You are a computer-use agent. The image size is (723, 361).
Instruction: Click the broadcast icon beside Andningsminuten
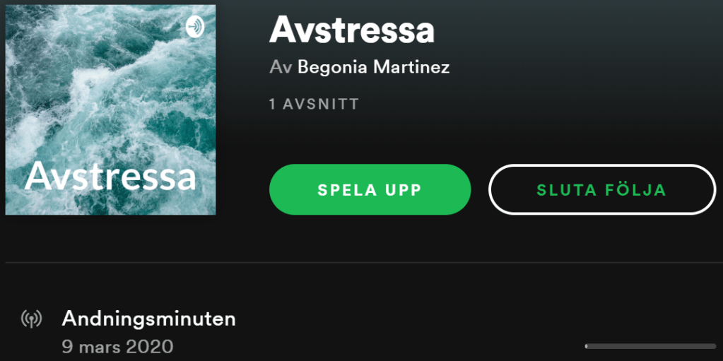31,319
